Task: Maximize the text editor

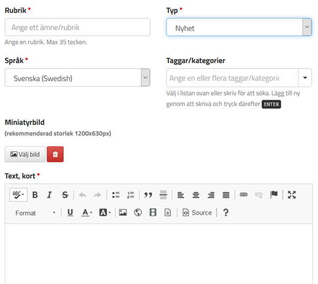Action: pyautogui.click(x=292, y=195)
